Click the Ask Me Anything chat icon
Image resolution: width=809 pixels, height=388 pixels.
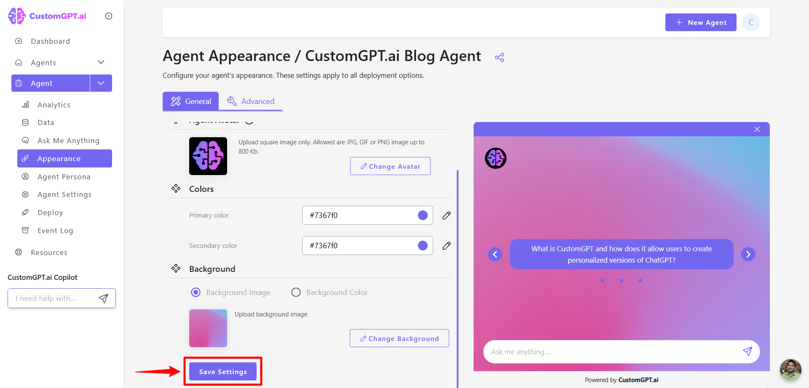25,141
